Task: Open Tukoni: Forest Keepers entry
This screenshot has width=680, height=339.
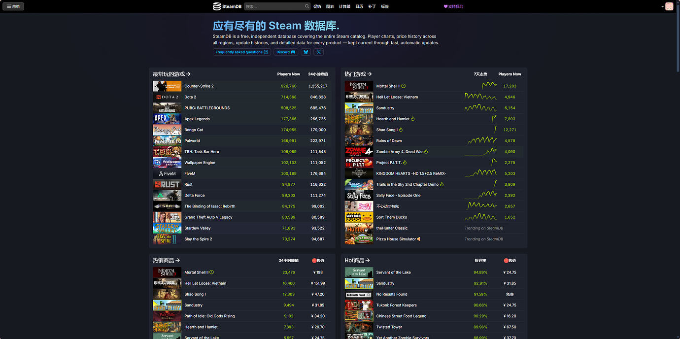Action: pyautogui.click(x=434, y=305)
